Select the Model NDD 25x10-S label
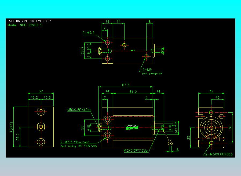The image size is (241, 176). 25,25
